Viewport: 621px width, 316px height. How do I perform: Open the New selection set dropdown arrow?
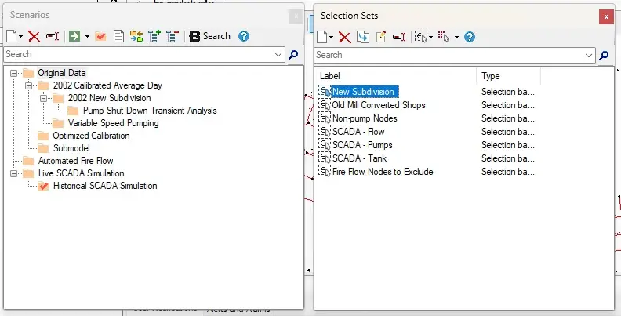tap(331, 38)
